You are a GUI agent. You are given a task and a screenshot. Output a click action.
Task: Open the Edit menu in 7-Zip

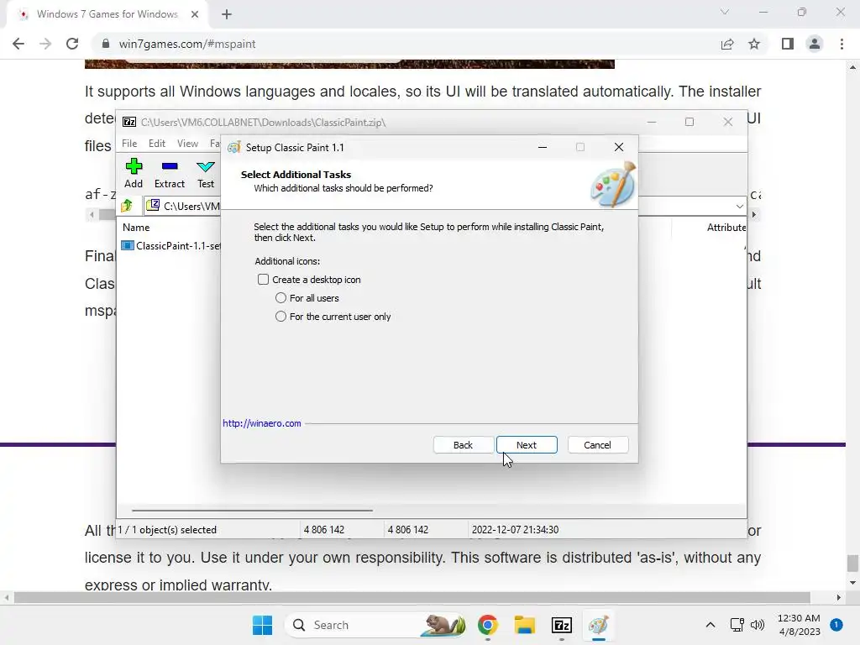coord(157,143)
